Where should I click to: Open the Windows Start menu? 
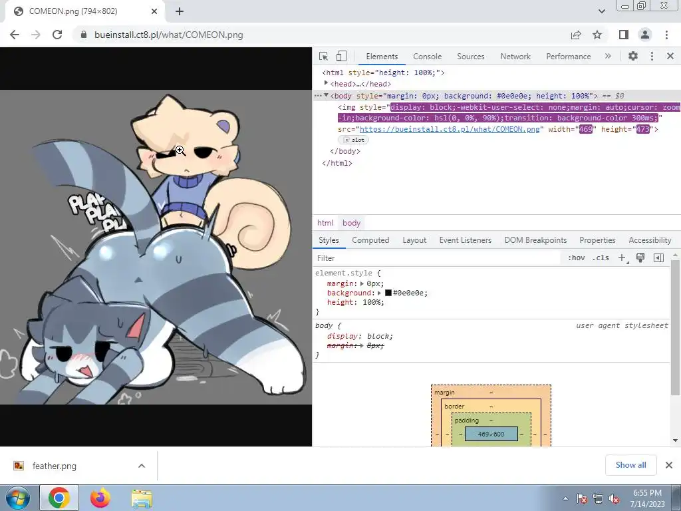tap(18, 498)
